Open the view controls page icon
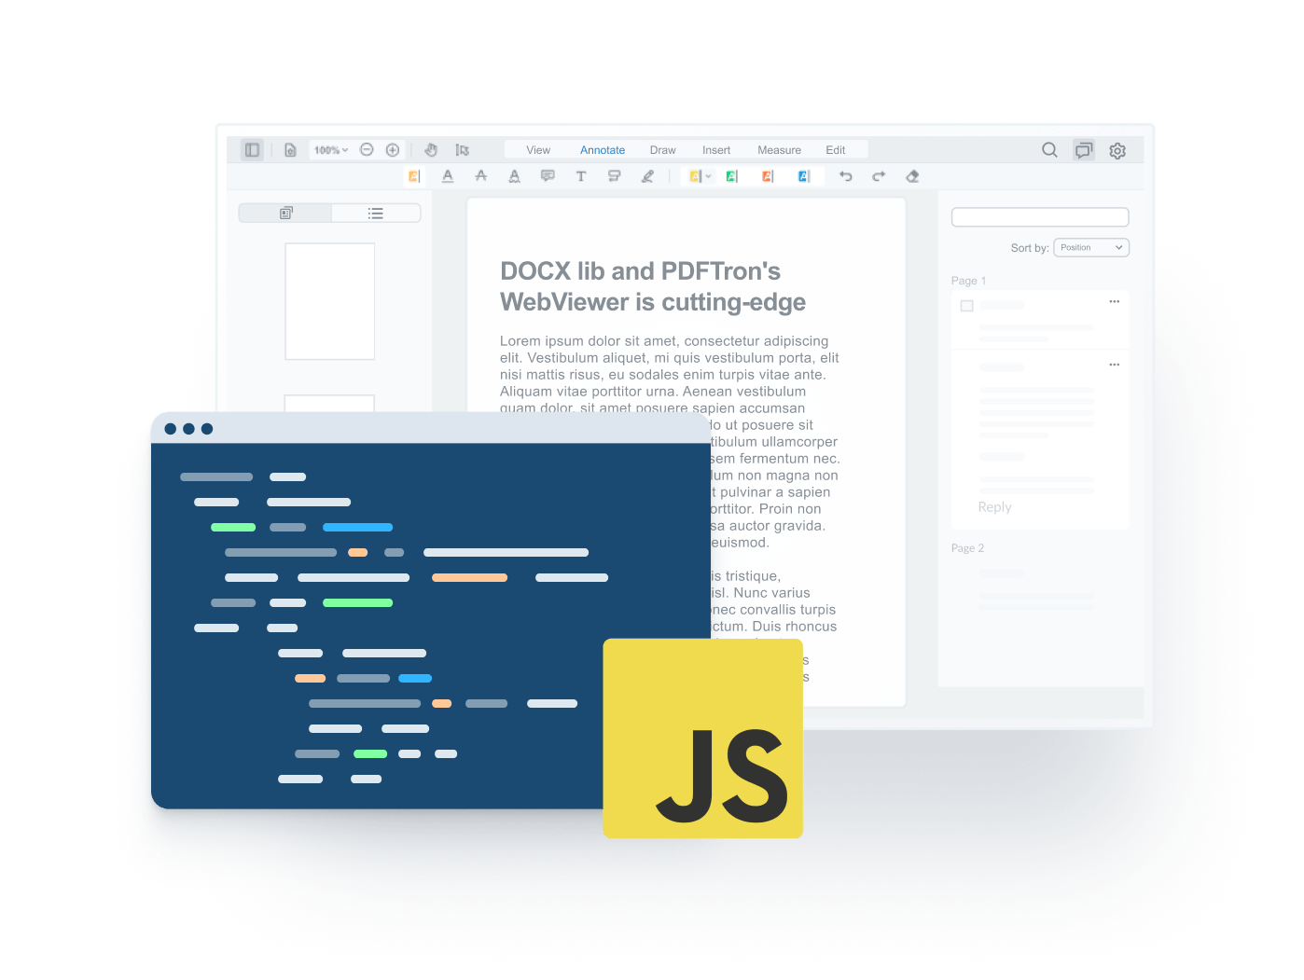Screen dimensions: 1304x980 coord(290,150)
